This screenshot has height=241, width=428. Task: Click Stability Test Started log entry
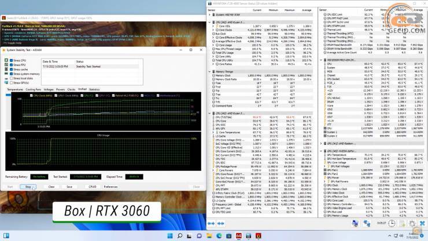(91, 67)
